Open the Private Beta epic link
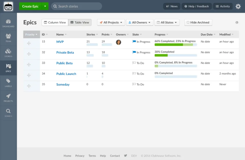The width and height of the screenshot is (245, 160). click(65, 53)
